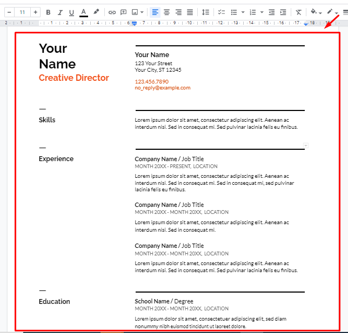Insert a bulleted list
The width and height of the screenshot is (348, 333).
click(x=233, y=12)
